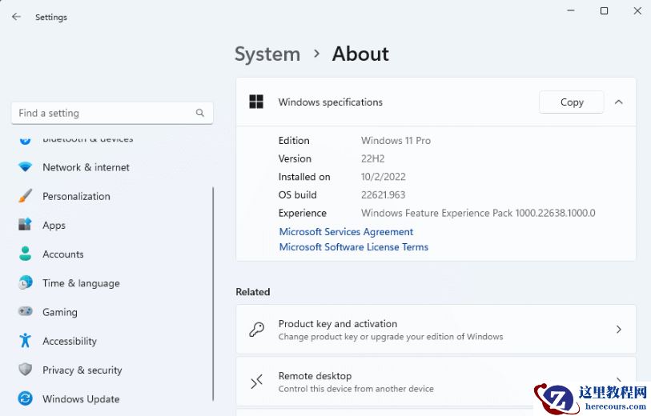Click the key icon for product activation

click(x=256, y=330)
